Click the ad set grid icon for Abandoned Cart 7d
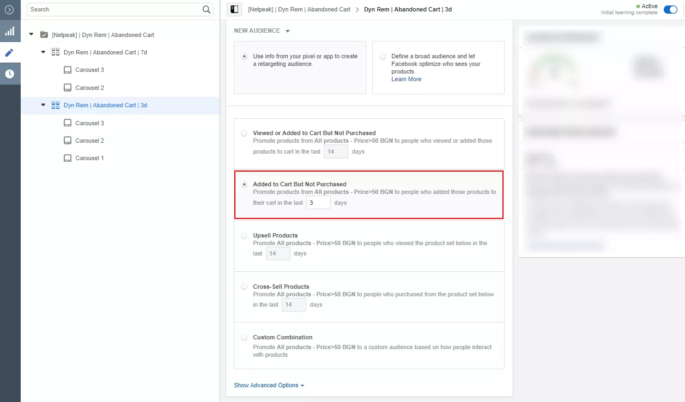Viewport: 685px width, 402px height. click(56, 52)
